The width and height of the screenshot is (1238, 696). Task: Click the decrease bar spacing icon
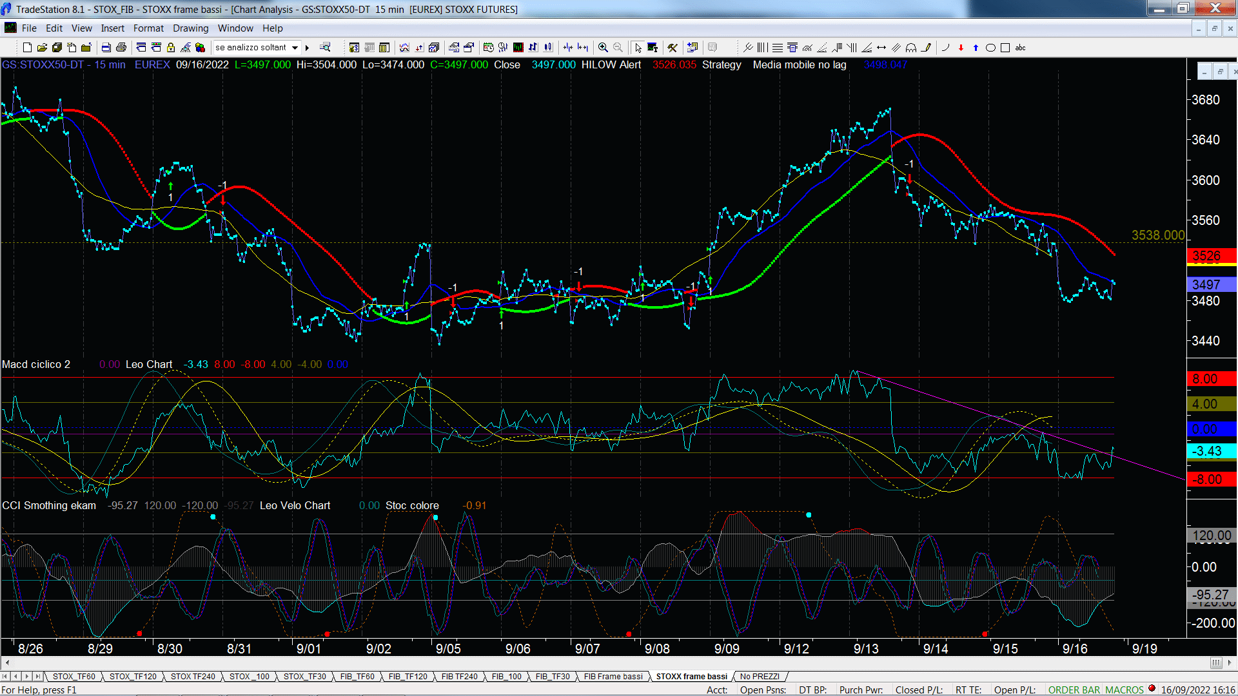tap(568, 48)
